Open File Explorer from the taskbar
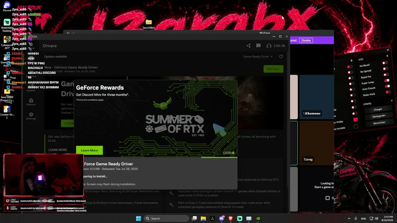Viewport: 397px width, 223px height. tap(203, 218)
